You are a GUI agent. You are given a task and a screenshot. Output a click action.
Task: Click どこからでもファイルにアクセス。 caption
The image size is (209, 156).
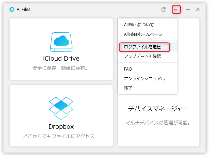(60, 136)
